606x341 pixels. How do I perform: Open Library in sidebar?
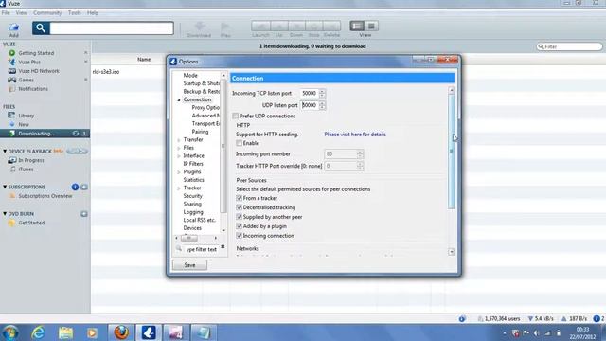click(x=26, y=116)
